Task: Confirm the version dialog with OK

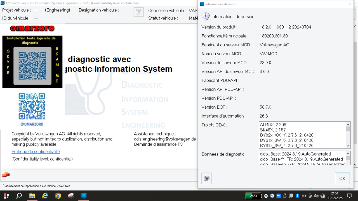Action: point(342,178)
